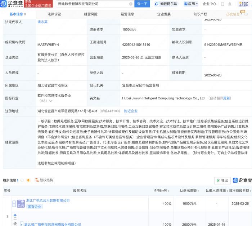Click the 国有企业 tag

tap(35, 207)
